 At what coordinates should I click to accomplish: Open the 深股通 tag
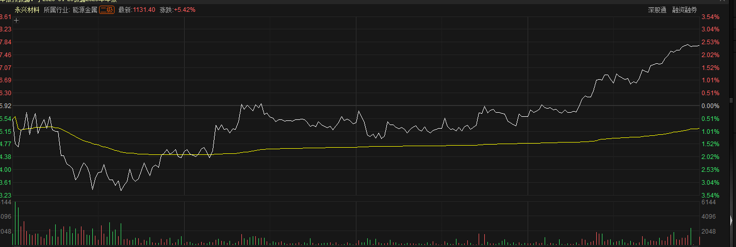tap(657, 10)
